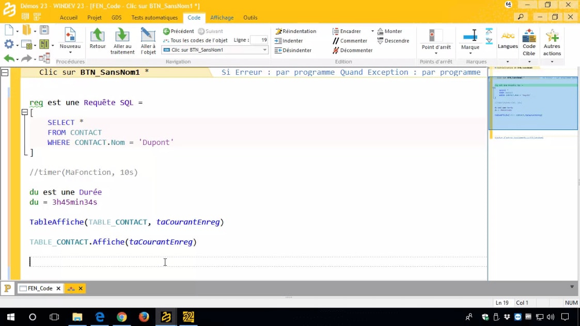Open the Encadrer dropdown arrow

372,31
